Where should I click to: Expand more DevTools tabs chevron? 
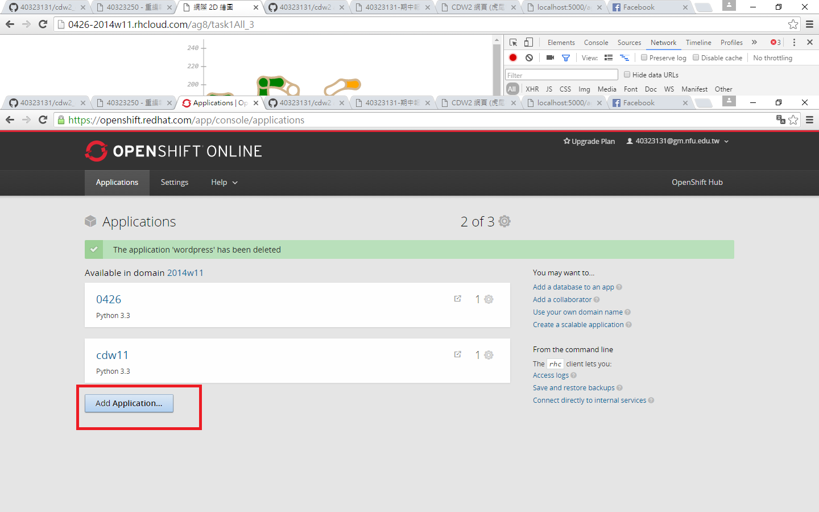(754, 42)
